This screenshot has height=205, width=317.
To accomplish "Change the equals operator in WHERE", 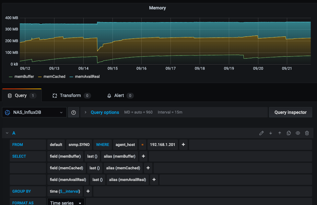I will click(x=143, y=144).
